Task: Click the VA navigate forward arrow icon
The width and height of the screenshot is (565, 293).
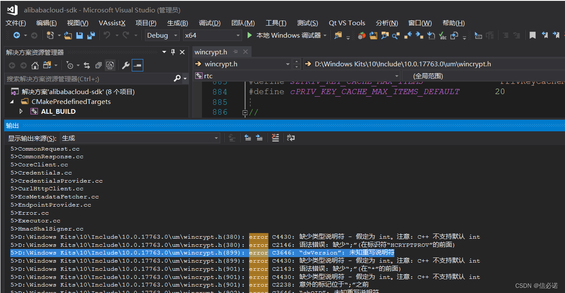Action: point(420,36)
